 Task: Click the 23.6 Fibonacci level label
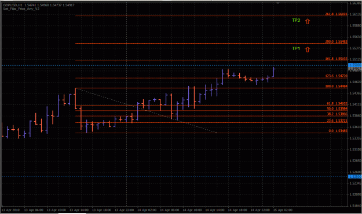tap(337, 121)
